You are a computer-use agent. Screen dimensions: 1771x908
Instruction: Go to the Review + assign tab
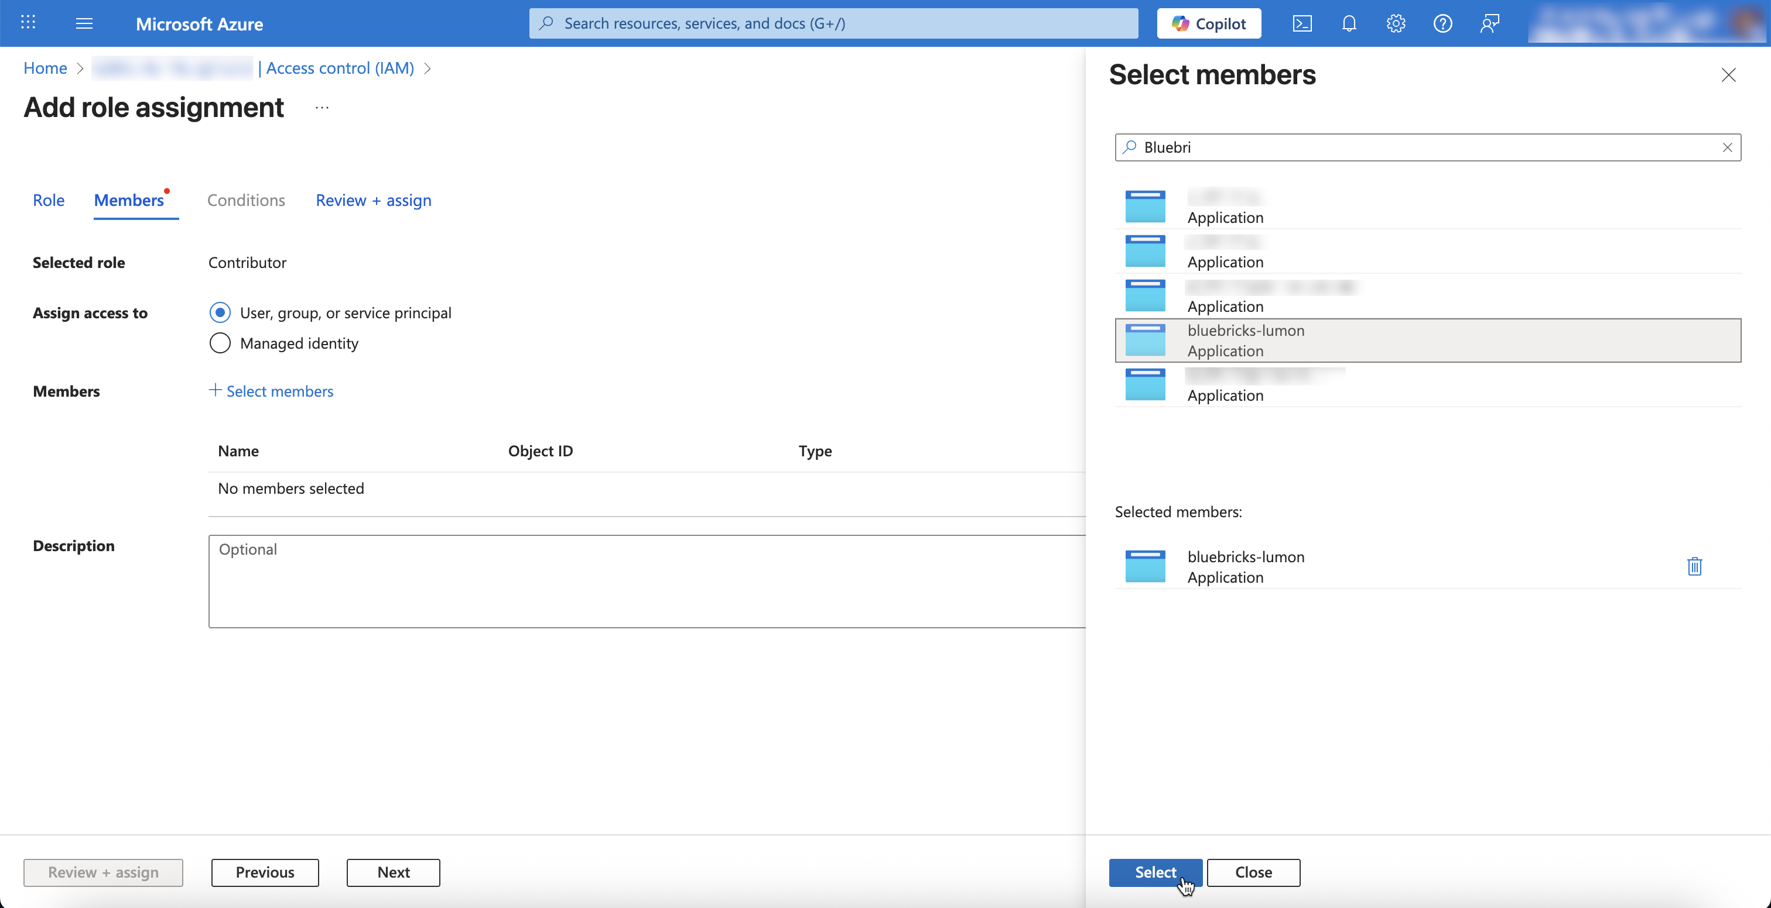[x=373, y=200]
